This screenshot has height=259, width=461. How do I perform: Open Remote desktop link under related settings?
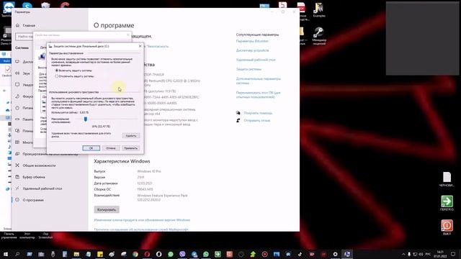256,60
